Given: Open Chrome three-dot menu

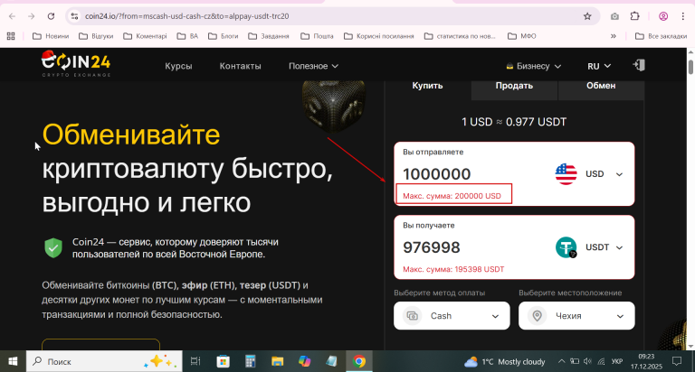Looking at the screenshot, I should (683, 16).
